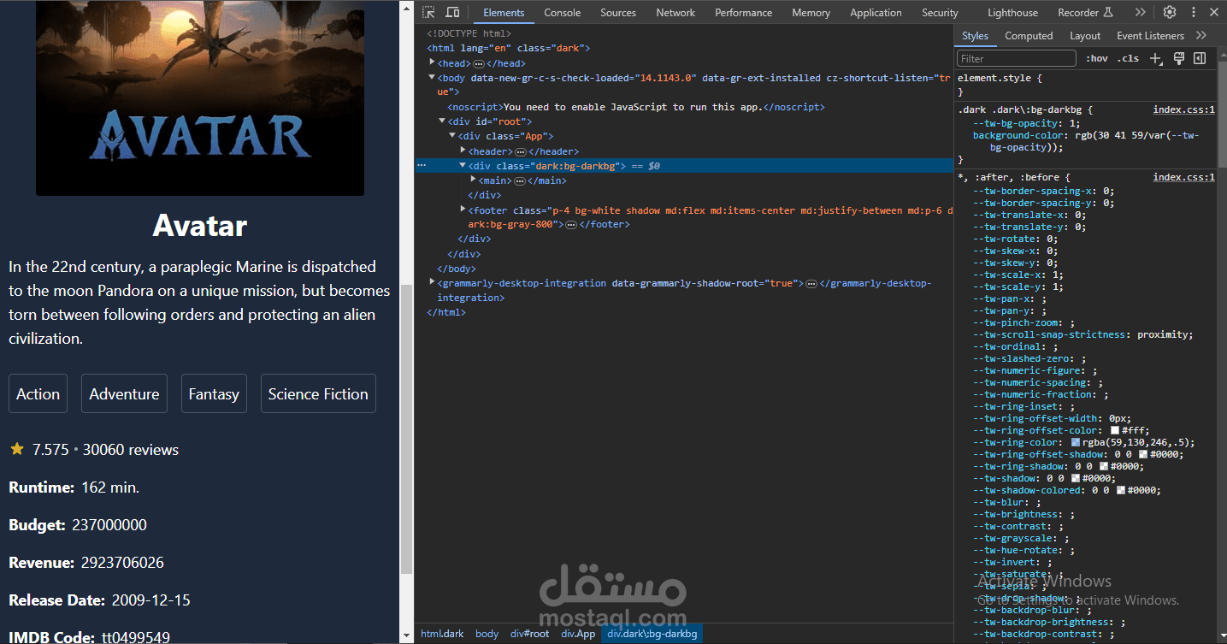Screen dimensions: 1227x644
Task: Open the Layout sidebar tab
Action: 1085,36
